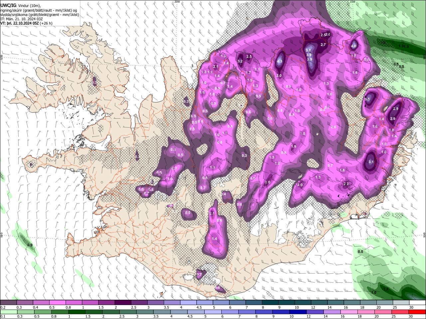Click the 'slydda/snjókoma' description line
This screenshot has width=426, height=319.
(40, 15)
